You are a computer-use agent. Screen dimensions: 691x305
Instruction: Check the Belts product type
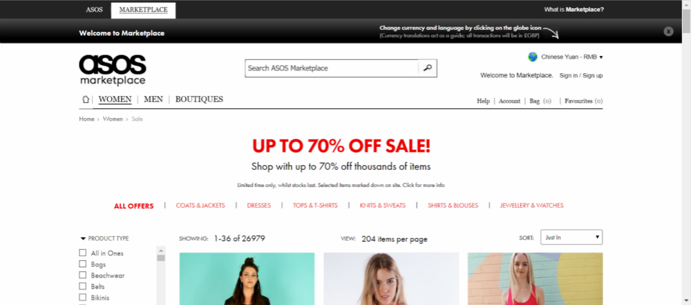click(x=82, y=286)
